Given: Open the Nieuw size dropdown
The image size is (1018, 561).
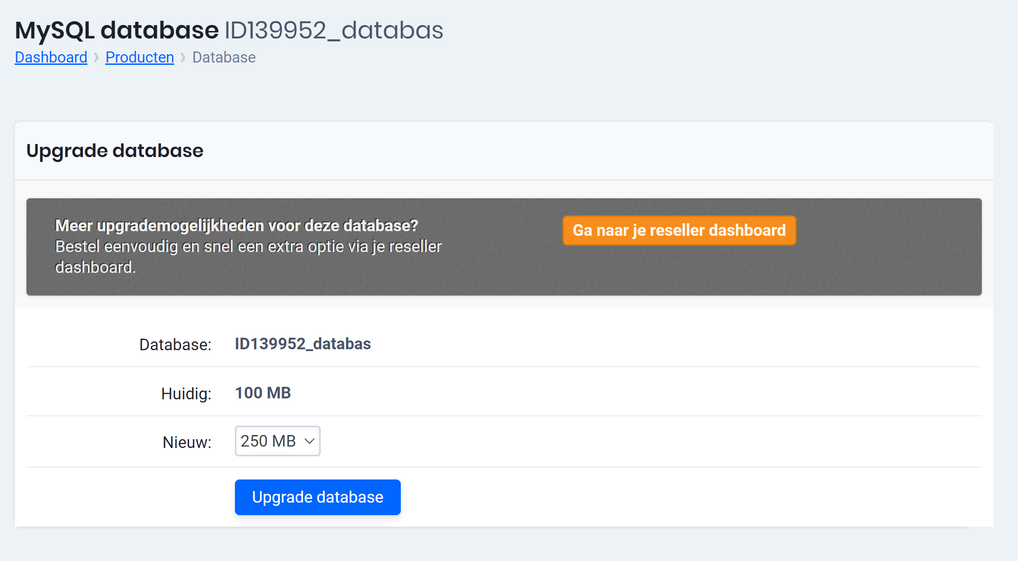Looking at the screenshot, I should pyautogui.click(x=277, y=441).
